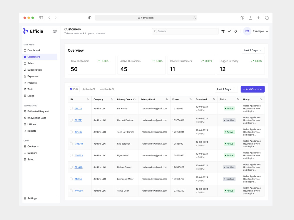Viewport: 294px width, 220px height.
Task: Click the search magnifier icon
Action: [x=156, y=31]
